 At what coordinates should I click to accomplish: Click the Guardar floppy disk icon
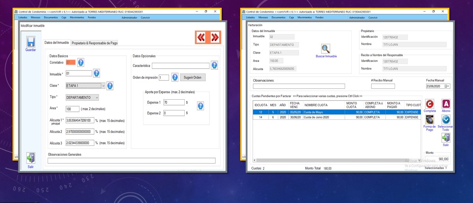[31, 42]
